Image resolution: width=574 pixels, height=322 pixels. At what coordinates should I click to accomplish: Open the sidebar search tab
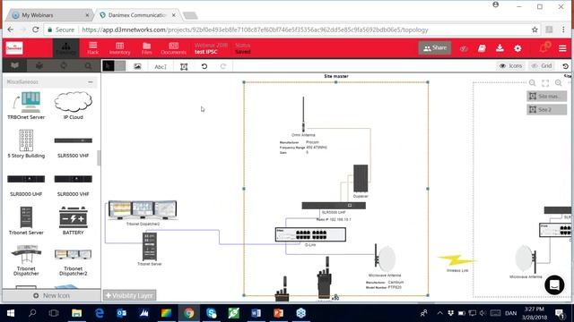88,65
